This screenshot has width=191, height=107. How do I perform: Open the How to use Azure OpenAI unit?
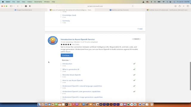73,81
